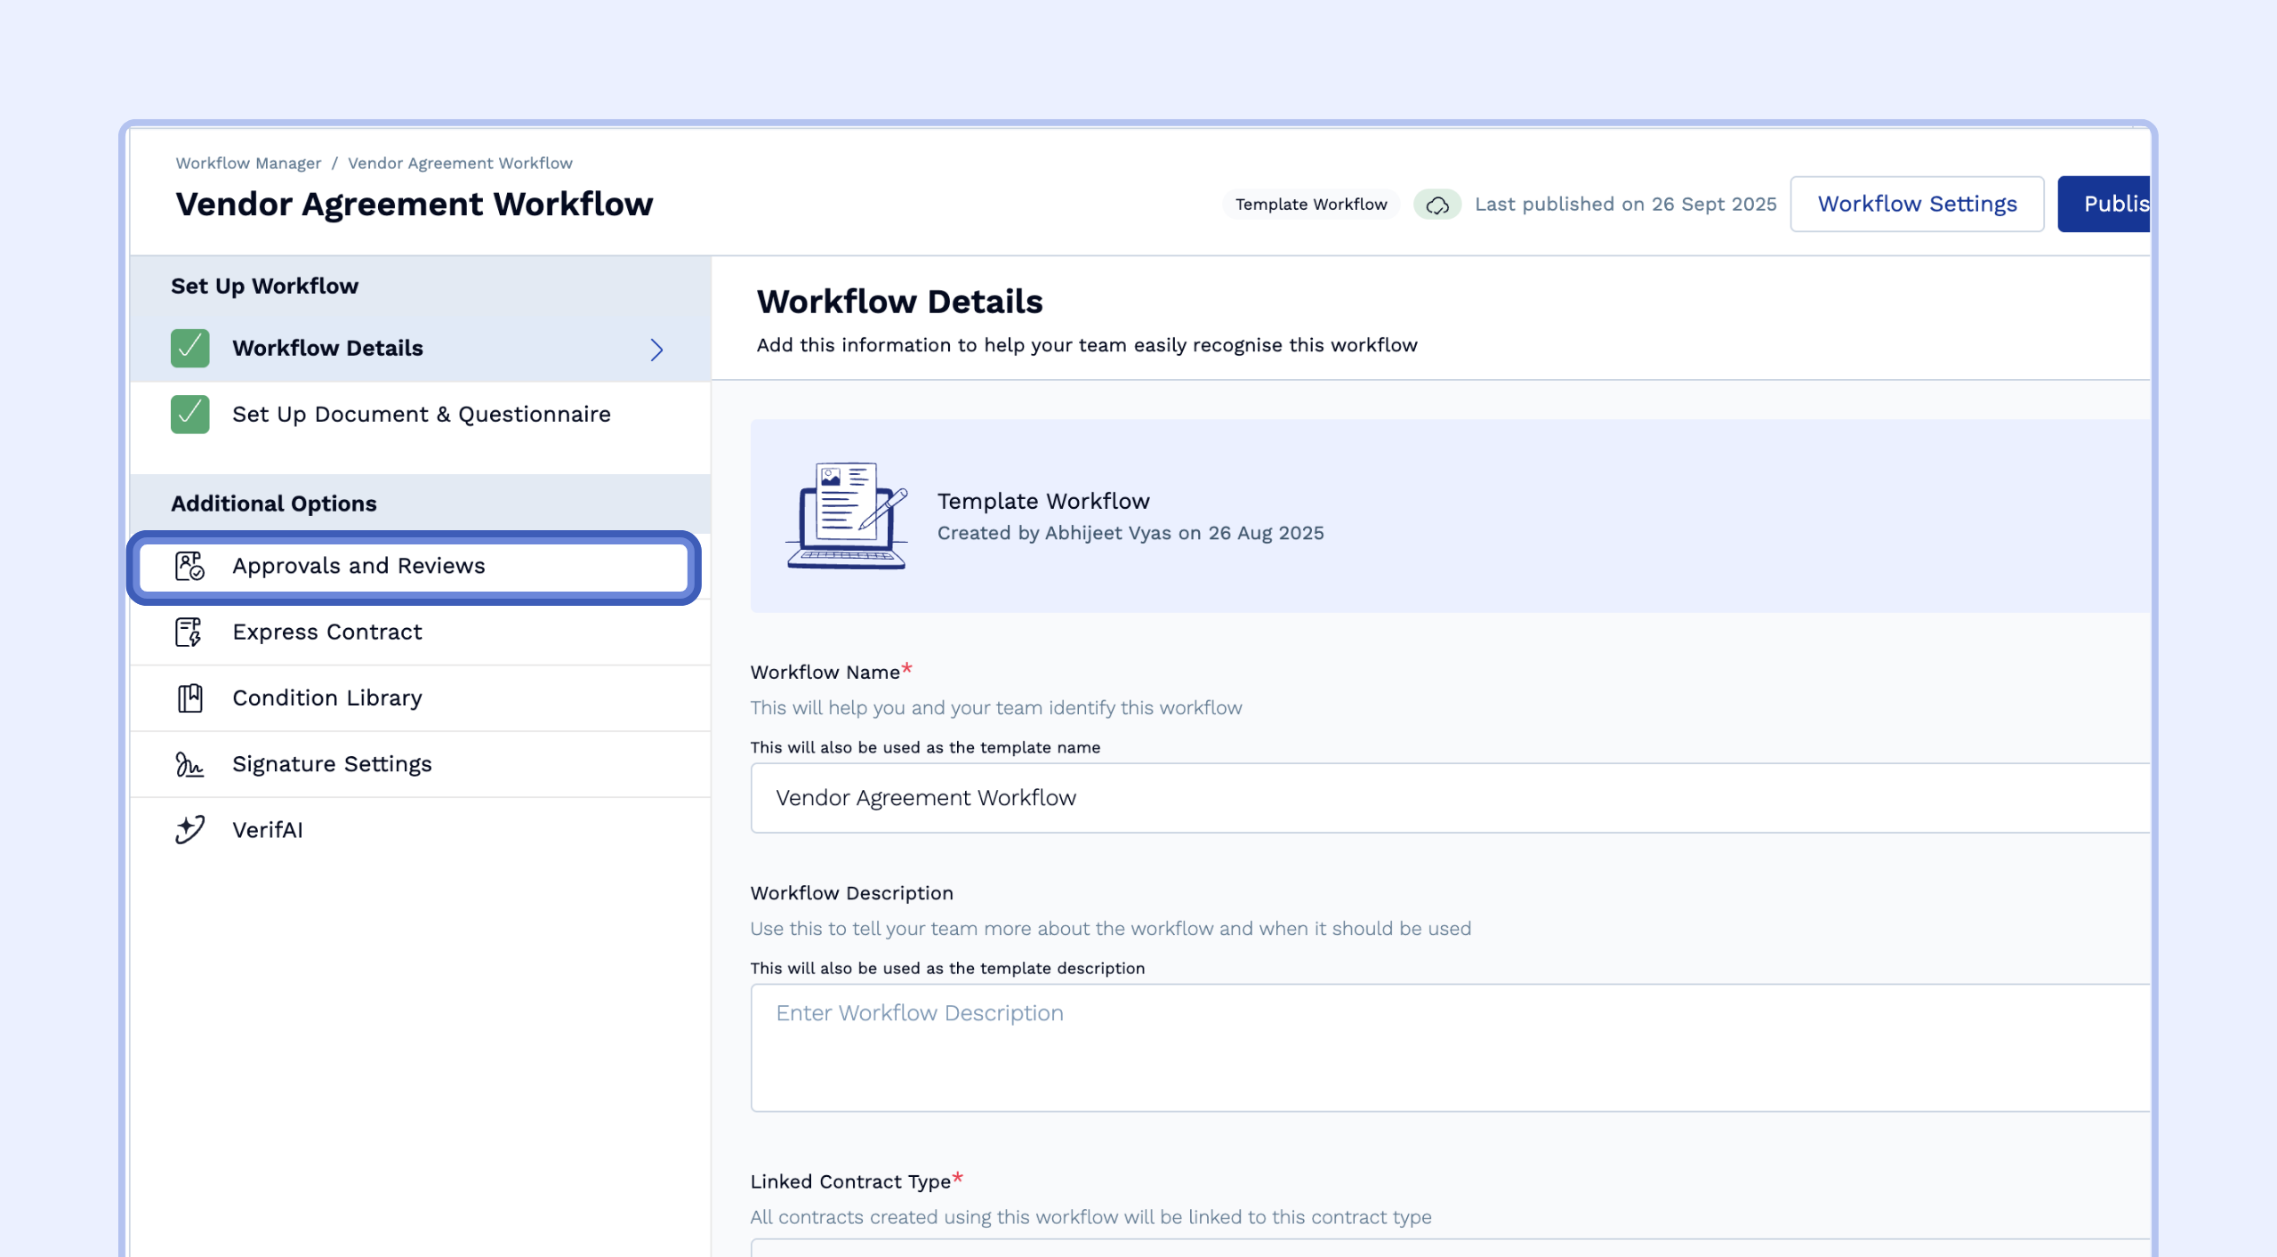Open the Set Up Document & Questionnaire step
The height and width of the screenshot is (1257, 2277).
(x=422, y=415)
